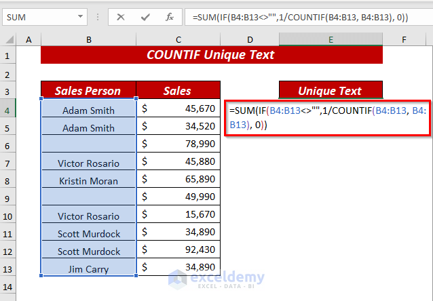
Task: Expand the Name Box dropdown arrow
Action: (81, 17)
